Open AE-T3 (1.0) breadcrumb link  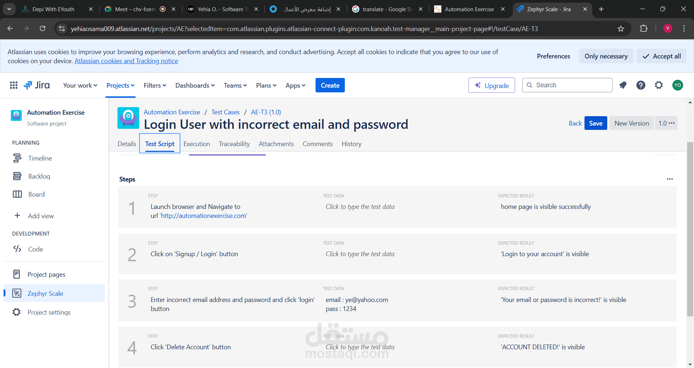point(266,112)
